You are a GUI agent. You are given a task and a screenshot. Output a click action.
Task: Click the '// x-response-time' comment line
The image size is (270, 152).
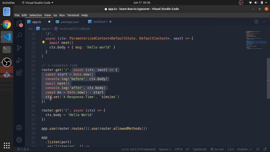59,65
